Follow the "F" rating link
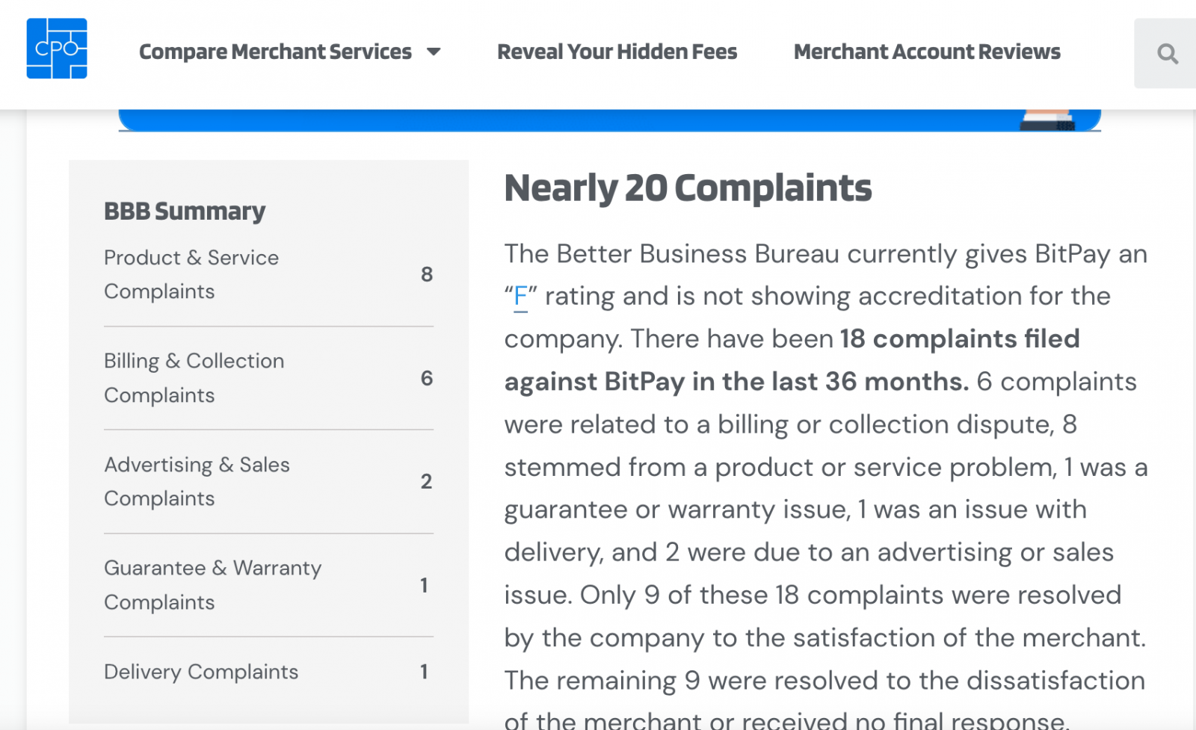The height and width of the screenshot is (730, 1196). [x=521, y=297]
